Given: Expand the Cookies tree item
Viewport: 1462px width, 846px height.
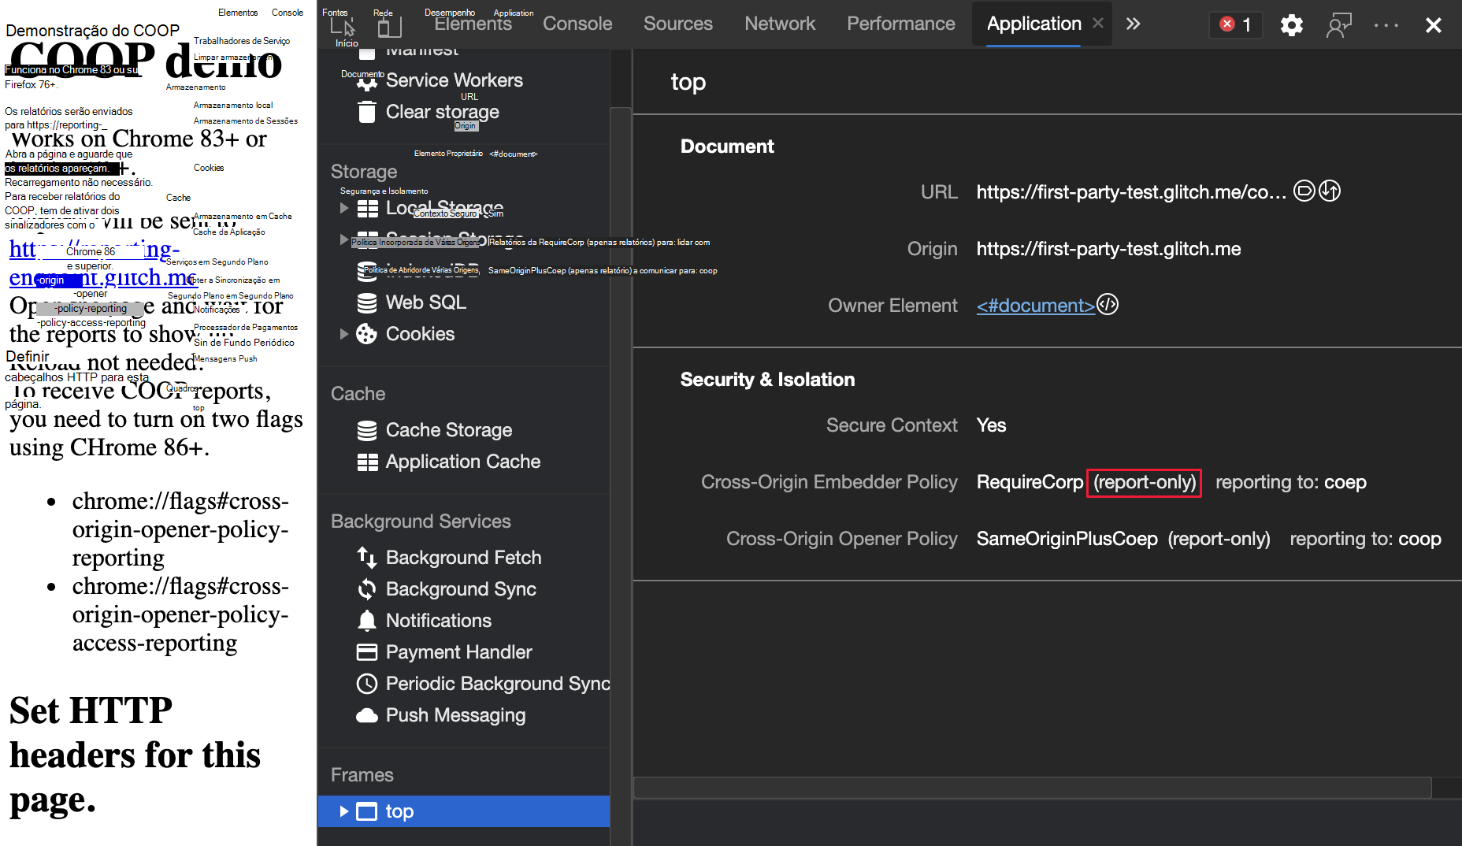Looking at the screenshot, I should pos(343,334).
